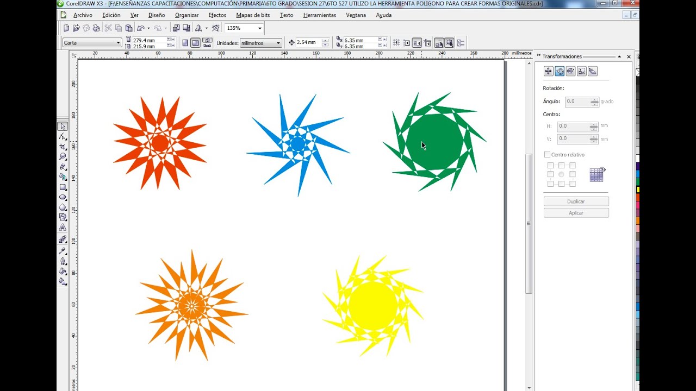This screenshot has height=391, width=696.
Task: Select the Pick tool in the toolbox
Action: [x=63, y=127]
